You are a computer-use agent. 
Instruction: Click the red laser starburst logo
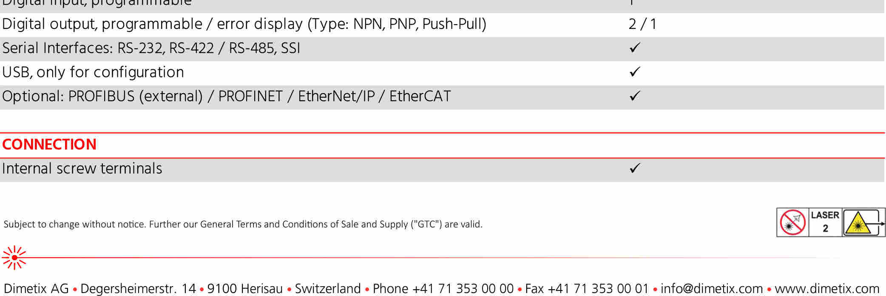tap(14, 258)
